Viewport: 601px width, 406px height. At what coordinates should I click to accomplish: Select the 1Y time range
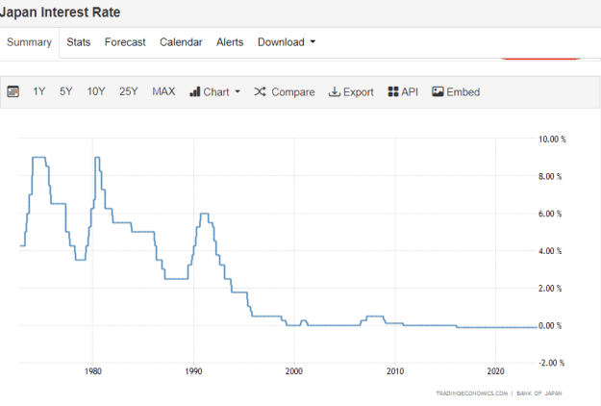pos(39,91)
